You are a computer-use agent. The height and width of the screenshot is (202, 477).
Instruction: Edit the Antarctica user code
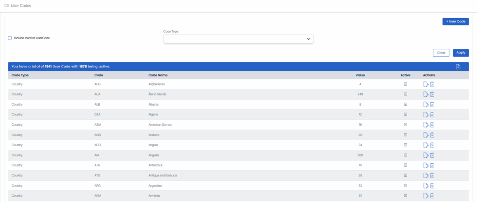[426, 165]
